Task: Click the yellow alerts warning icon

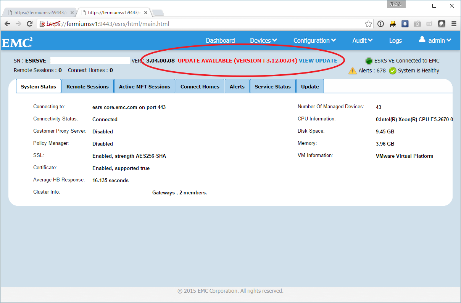Action: pyautogui.click(x=352, y=71)
